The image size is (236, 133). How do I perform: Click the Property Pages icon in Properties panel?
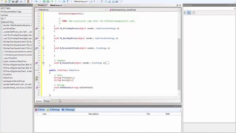pyautogui.click(x=194, y=13)
